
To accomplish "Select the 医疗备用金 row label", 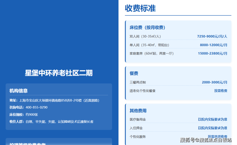I will point(137,120).
